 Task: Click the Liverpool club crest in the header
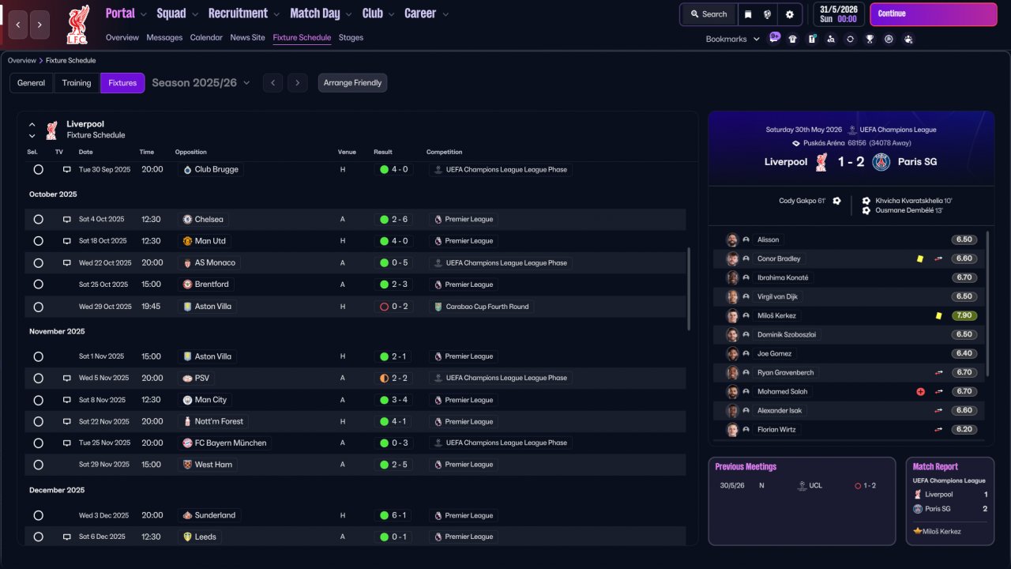pos(77,24)
